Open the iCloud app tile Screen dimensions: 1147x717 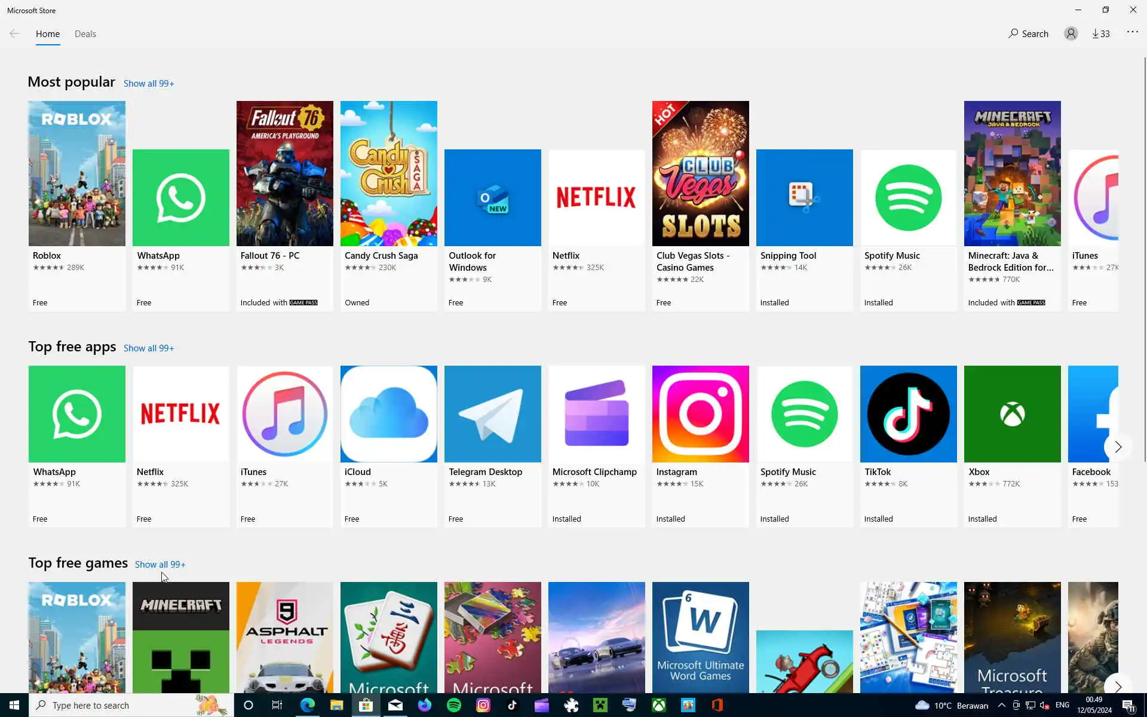point(388,414)
